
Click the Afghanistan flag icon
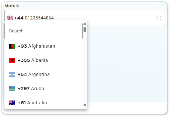point(12,46)
